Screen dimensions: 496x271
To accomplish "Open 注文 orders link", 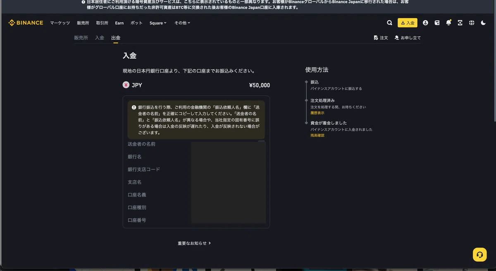I will 381,38.
